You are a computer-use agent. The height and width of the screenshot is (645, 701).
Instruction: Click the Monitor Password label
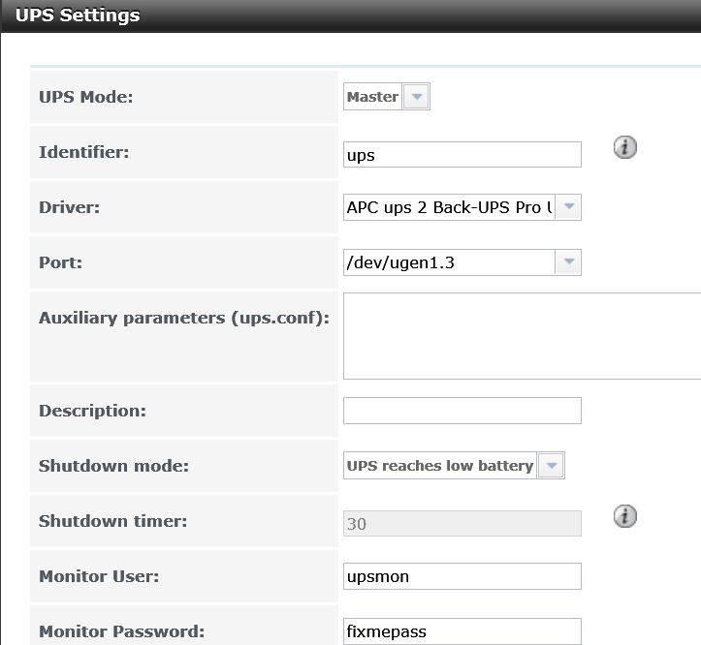click(121, 631)
